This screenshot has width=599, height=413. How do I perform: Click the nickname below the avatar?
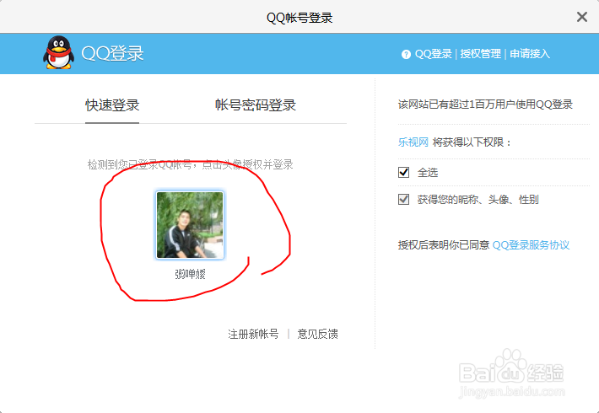(190, 274)
